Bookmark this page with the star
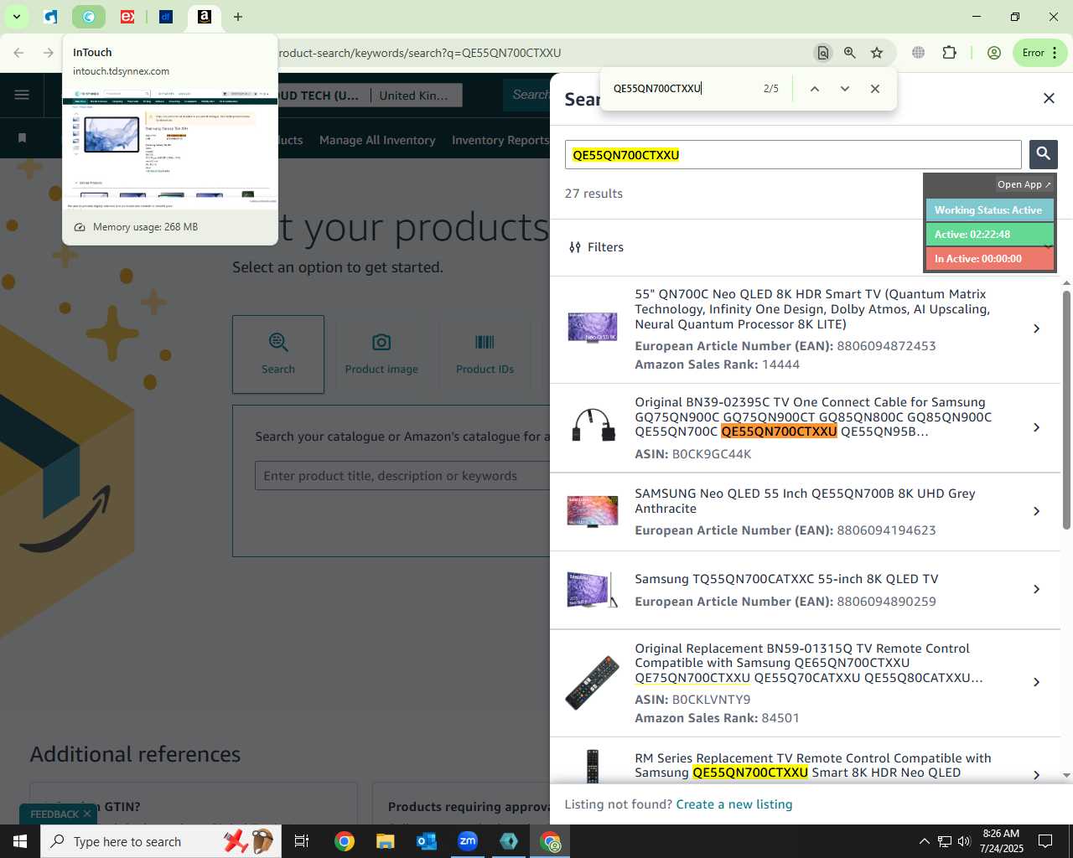 877,53
